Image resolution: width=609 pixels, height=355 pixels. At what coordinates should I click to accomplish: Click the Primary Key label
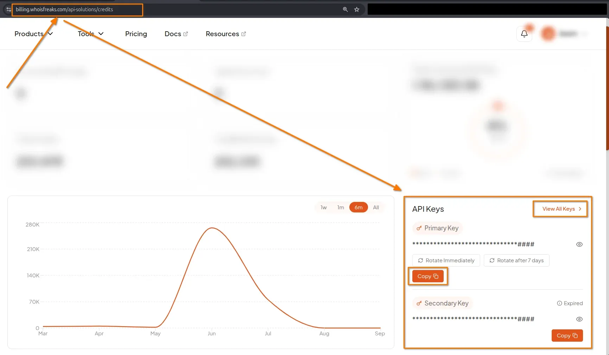(441, 228)
